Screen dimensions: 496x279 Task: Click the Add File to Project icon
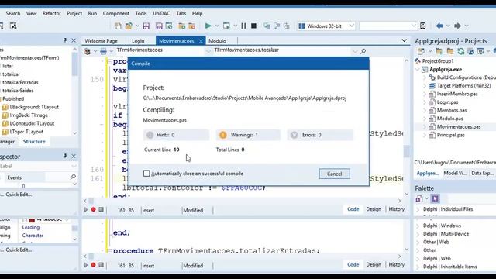click(181, 26)
